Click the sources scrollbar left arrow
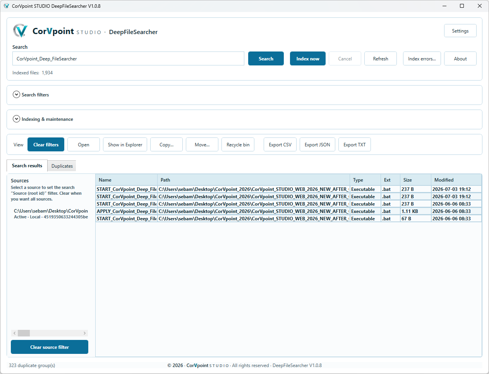 coord(14,333)
